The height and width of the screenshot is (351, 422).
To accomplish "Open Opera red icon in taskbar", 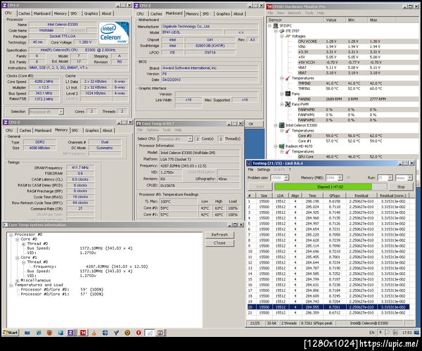I will point(139,333).
